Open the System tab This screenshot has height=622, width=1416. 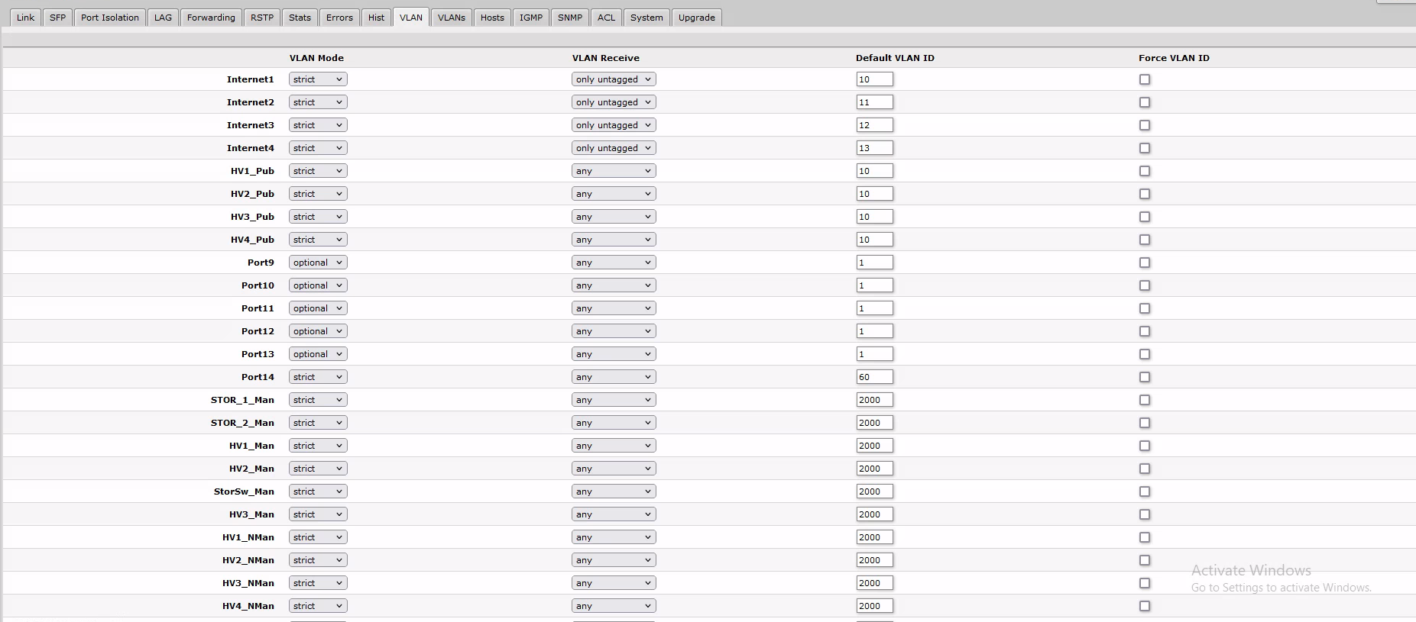[646, 18]
